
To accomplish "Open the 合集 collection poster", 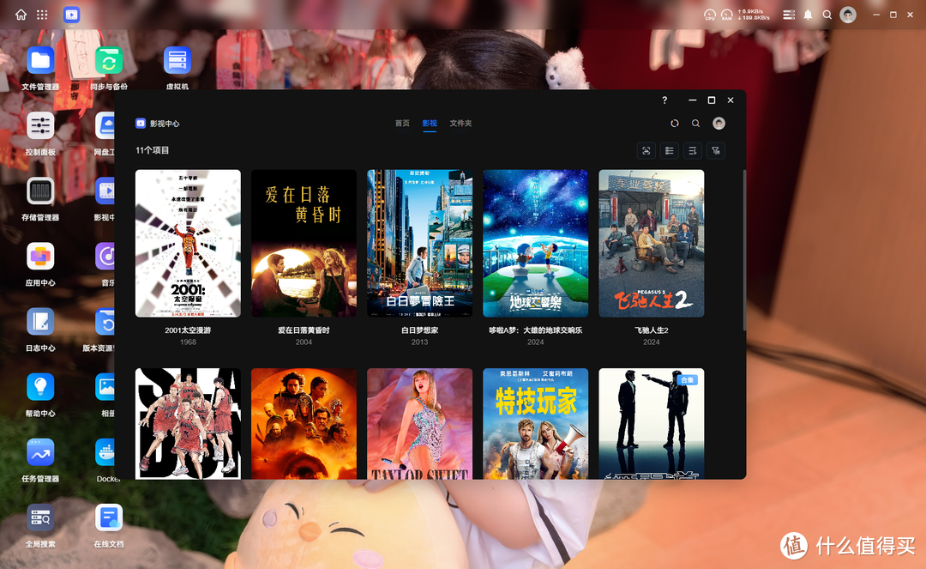I will (652, 424).
